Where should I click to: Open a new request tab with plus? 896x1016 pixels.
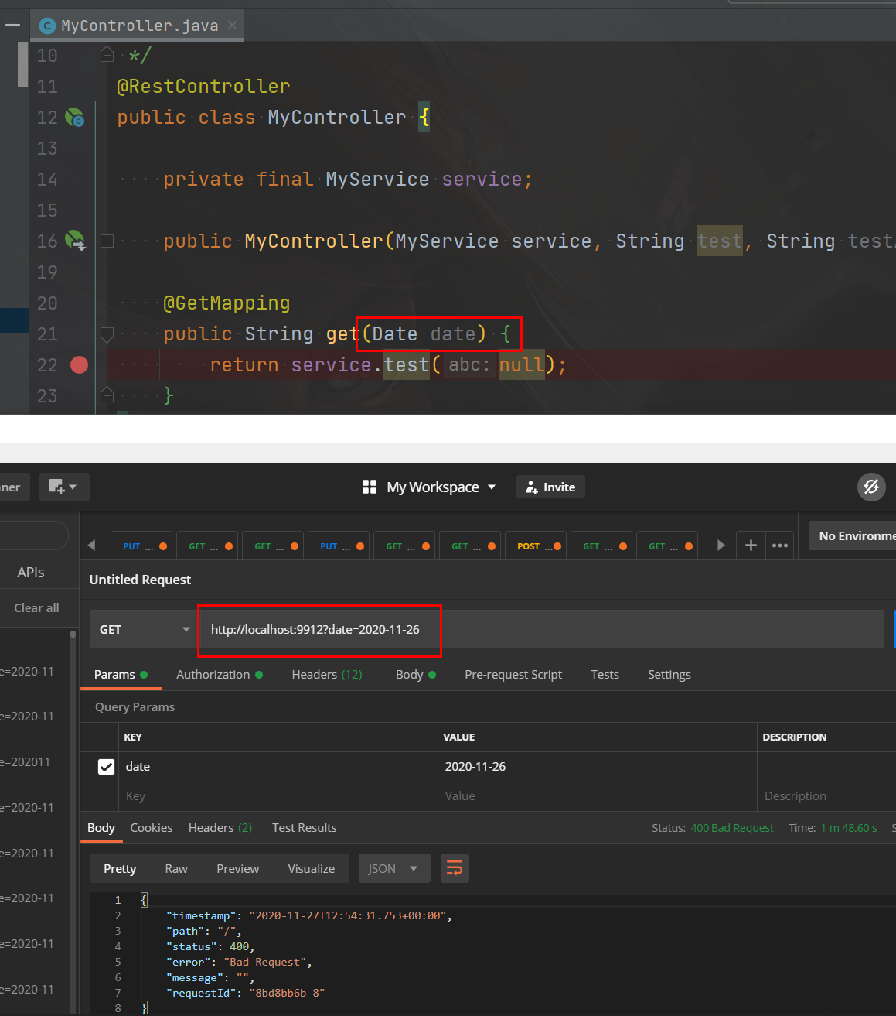[751, 546]
